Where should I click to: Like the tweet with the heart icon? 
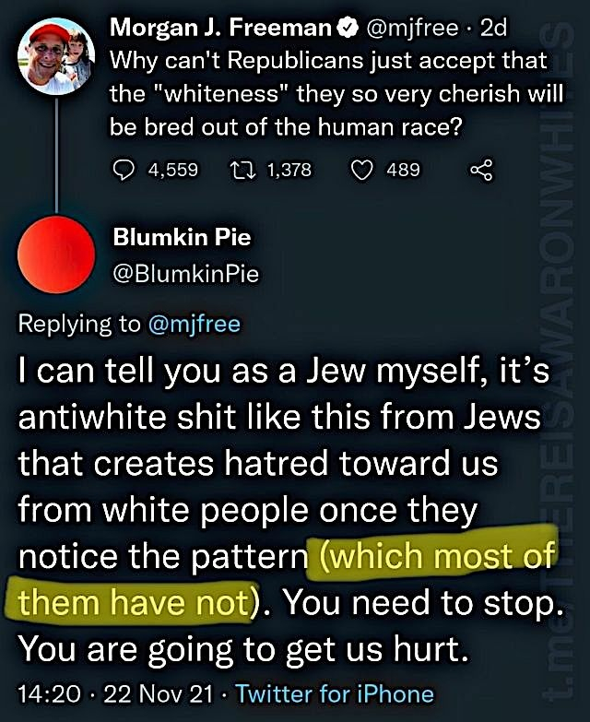tap(362, 170)
